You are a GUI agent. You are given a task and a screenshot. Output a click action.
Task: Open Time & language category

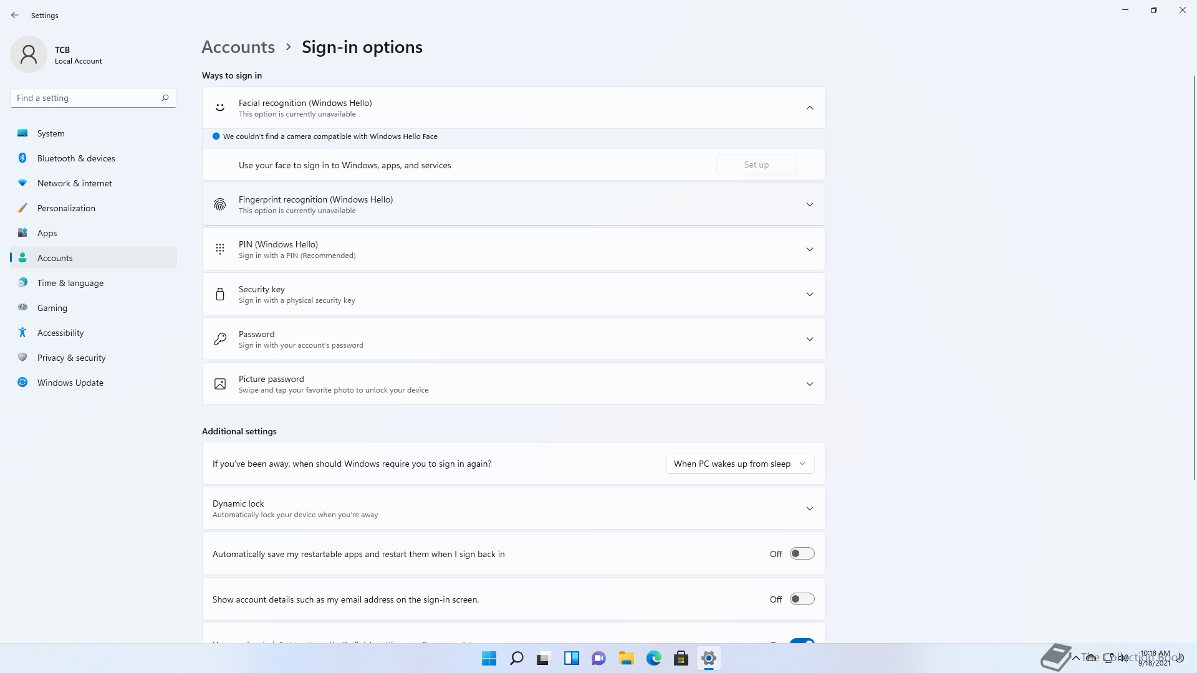tap(94, 283)
